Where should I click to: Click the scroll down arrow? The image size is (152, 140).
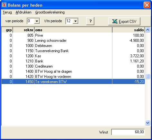pyautogui.click(x=148, y=123)
